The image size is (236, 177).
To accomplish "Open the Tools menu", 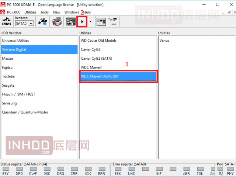I will pos(44,12).
